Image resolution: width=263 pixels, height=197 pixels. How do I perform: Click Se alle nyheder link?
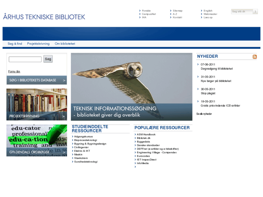[x=204, y=114]
